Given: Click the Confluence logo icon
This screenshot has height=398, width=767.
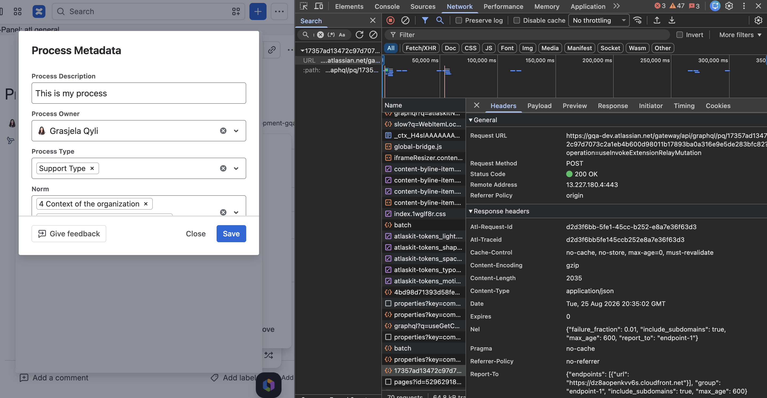Looking at the screenshot, I should (39, 11).
